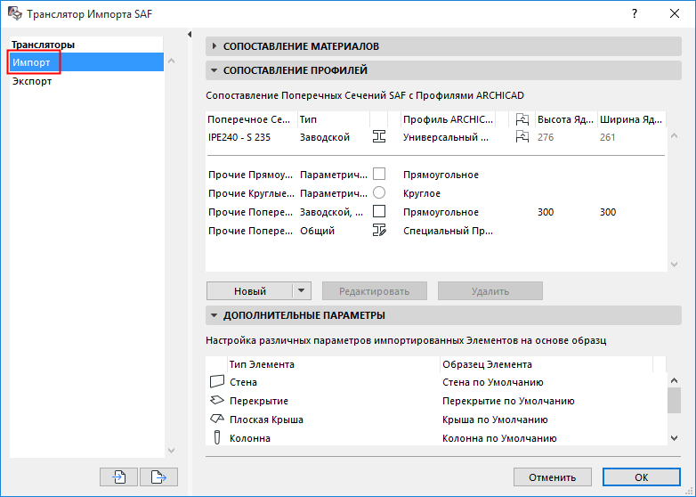
Task: Open the Новый button dropdown arrow
Action: click(x=302, y=291)
